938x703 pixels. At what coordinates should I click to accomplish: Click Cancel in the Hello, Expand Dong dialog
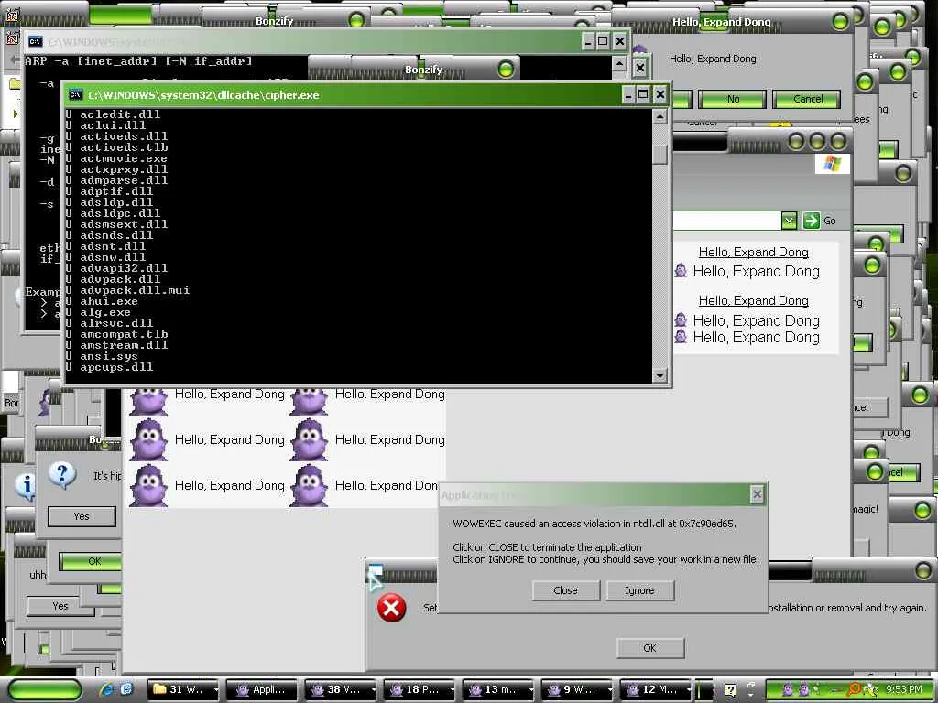(808, 99)
